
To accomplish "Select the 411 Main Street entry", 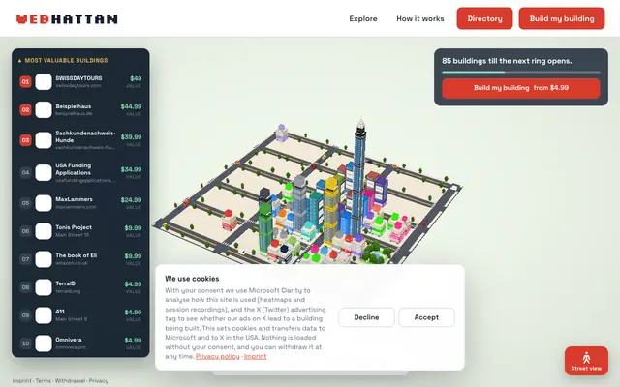I will (80, 315).
